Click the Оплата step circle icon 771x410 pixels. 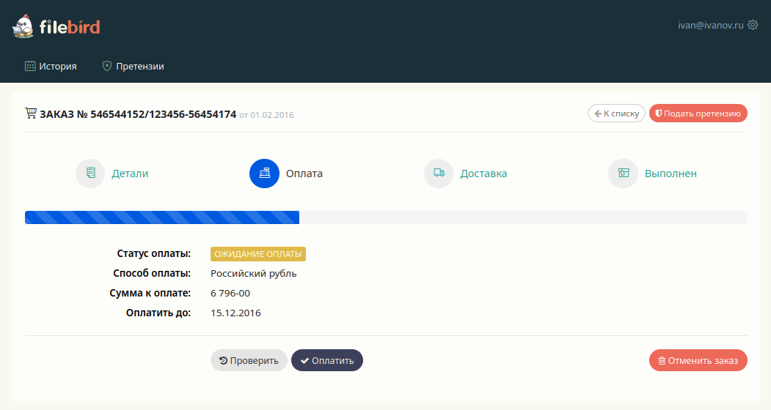tap(264, 174)
